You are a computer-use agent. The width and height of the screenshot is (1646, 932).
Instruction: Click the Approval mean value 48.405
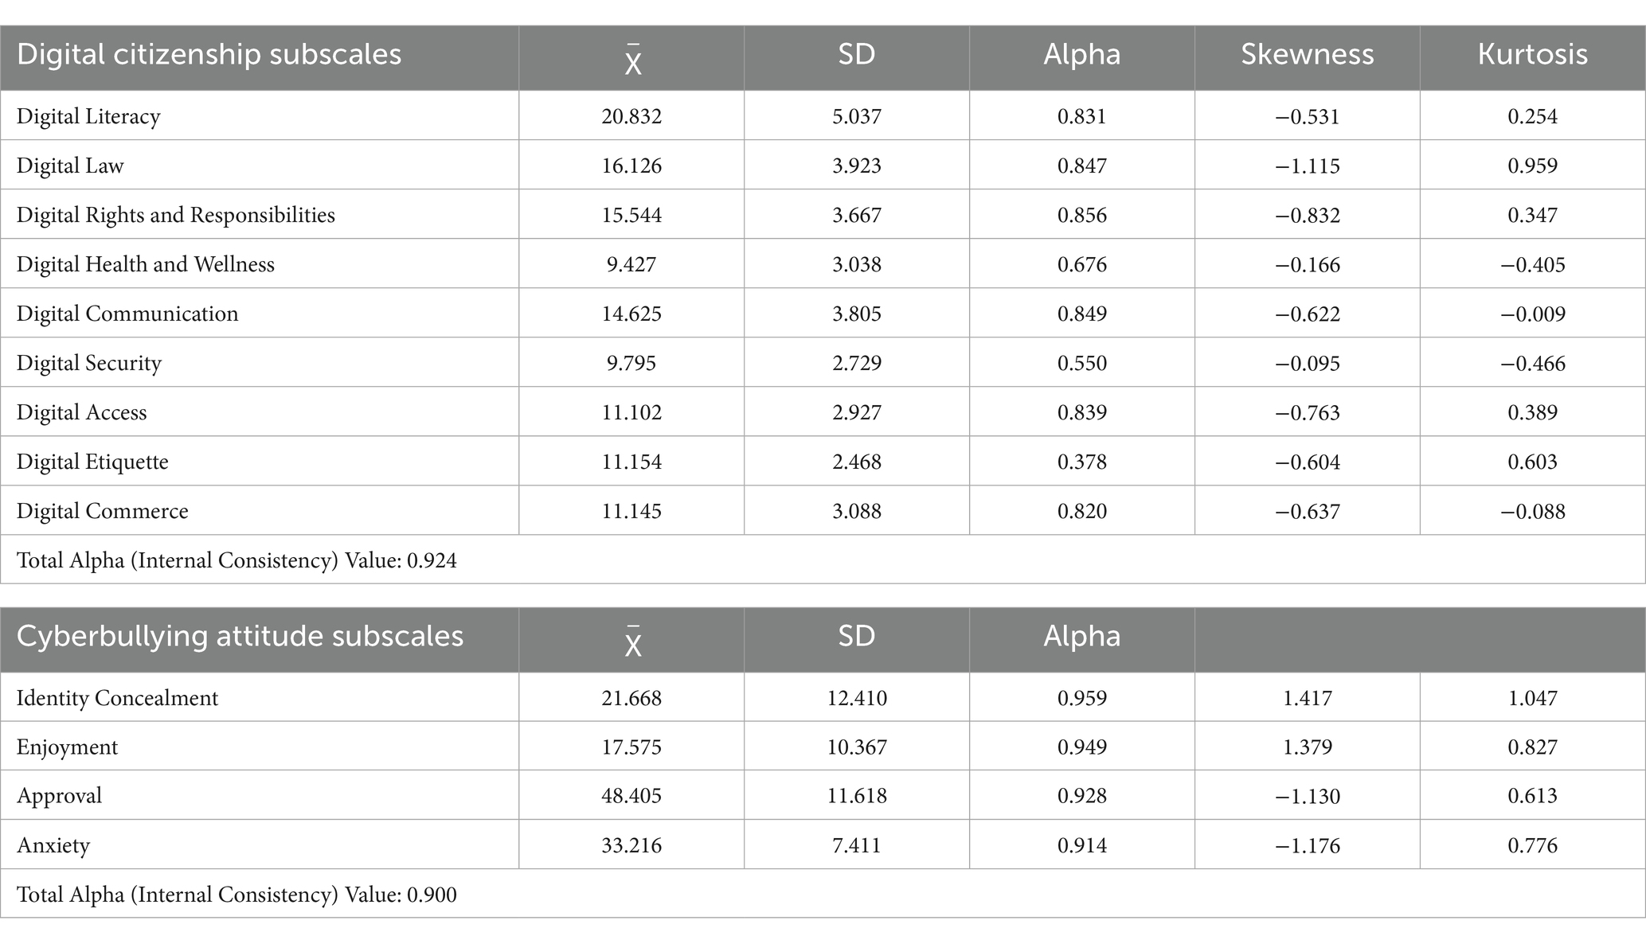click(631, 796)
